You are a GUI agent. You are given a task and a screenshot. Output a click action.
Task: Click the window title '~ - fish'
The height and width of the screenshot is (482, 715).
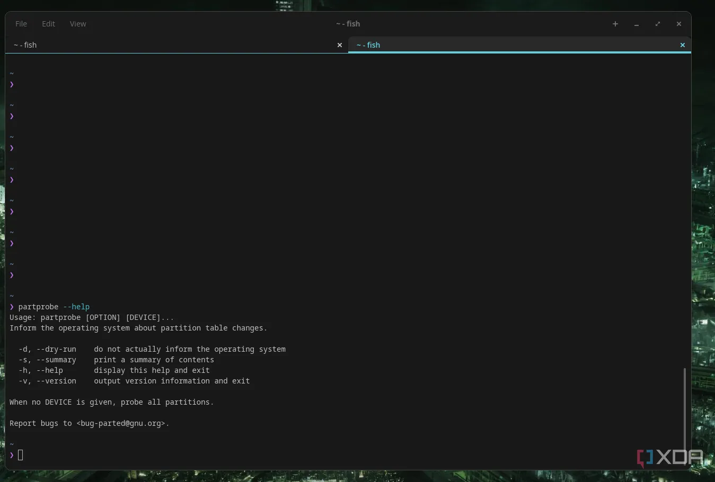(x=348, y=24)
